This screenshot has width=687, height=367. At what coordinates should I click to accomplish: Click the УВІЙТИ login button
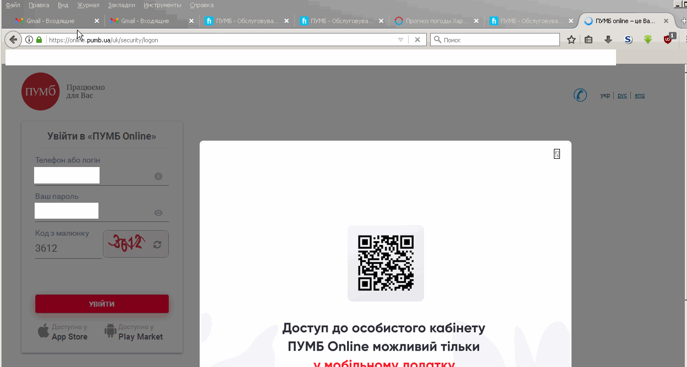click(102, 304)
